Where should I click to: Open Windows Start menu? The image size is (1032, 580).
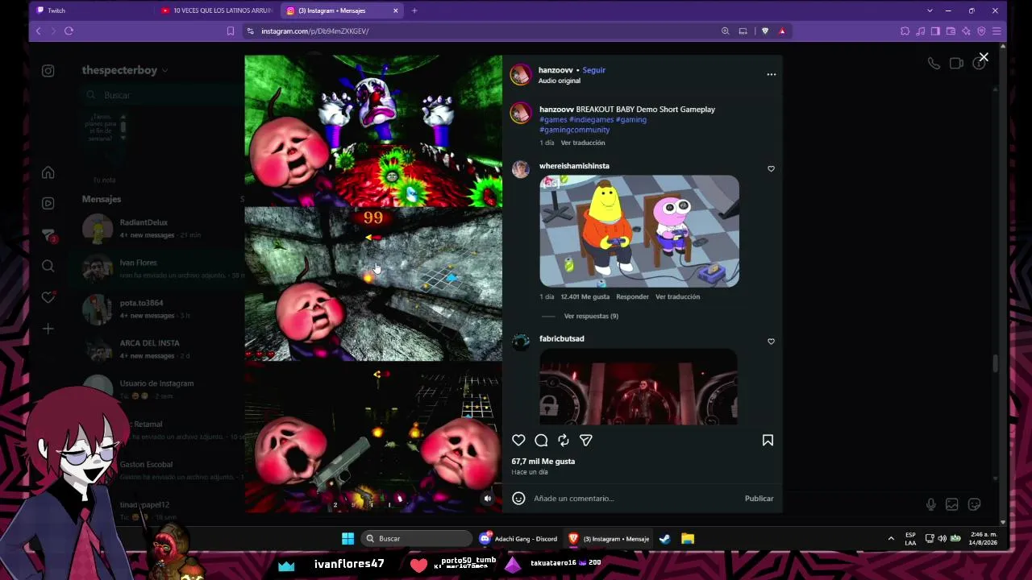click(x=347, y=538)
